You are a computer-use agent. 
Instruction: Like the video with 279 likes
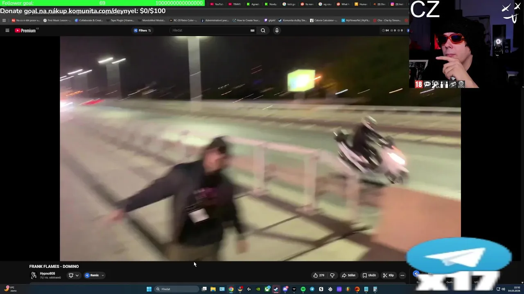coord(319,275)
